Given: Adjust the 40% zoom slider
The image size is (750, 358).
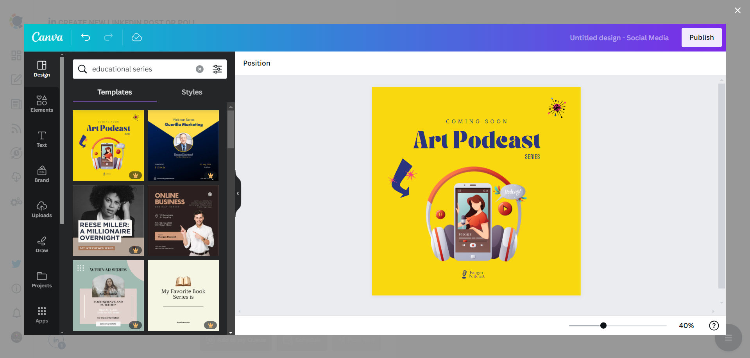Looking at the screenshot, I should tap(603, 325).
